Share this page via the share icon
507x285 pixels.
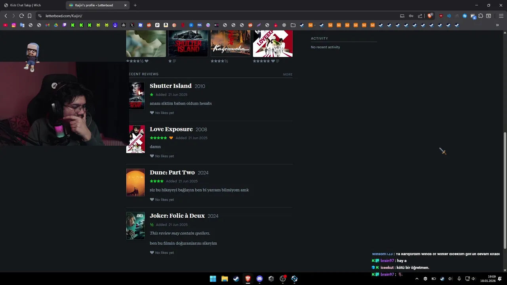420,16
